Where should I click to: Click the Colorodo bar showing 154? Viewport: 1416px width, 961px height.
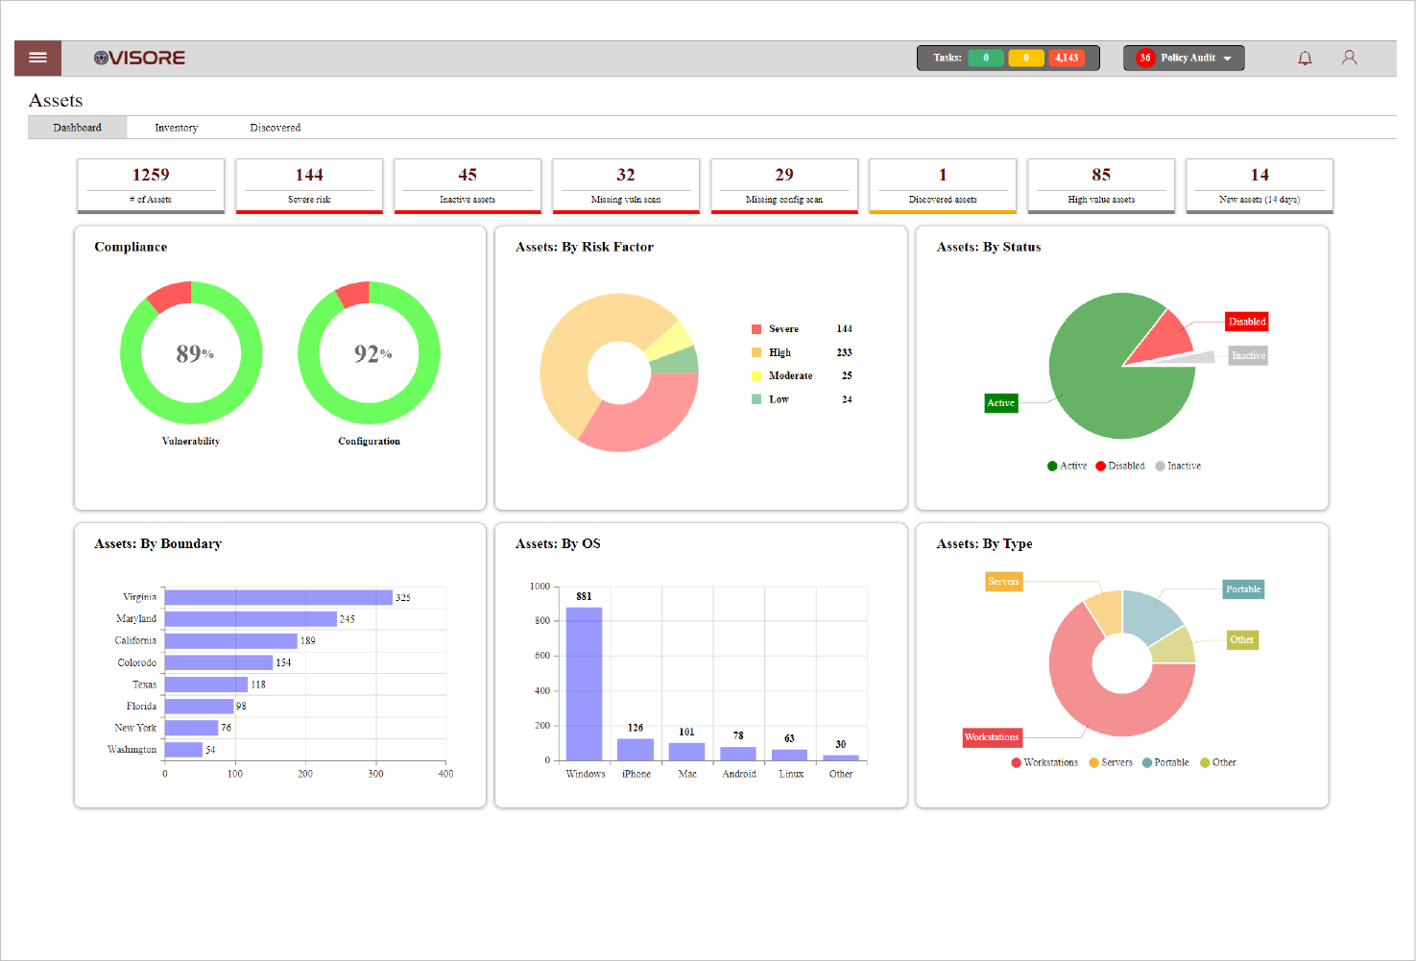(x=219, y=662)
